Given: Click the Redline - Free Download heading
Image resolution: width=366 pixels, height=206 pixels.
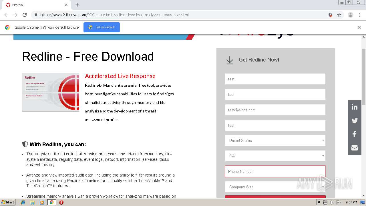Looking at the screenshot, I should coord(88,57).
